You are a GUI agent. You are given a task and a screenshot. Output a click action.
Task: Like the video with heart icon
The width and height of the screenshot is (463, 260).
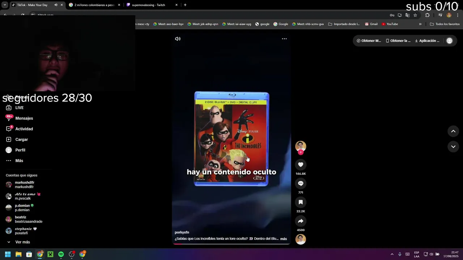point(301,165)
